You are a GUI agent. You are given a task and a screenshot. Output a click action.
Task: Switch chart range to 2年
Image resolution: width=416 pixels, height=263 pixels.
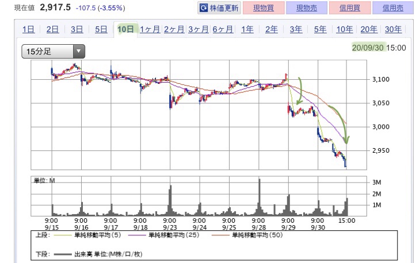click(272, 29)
